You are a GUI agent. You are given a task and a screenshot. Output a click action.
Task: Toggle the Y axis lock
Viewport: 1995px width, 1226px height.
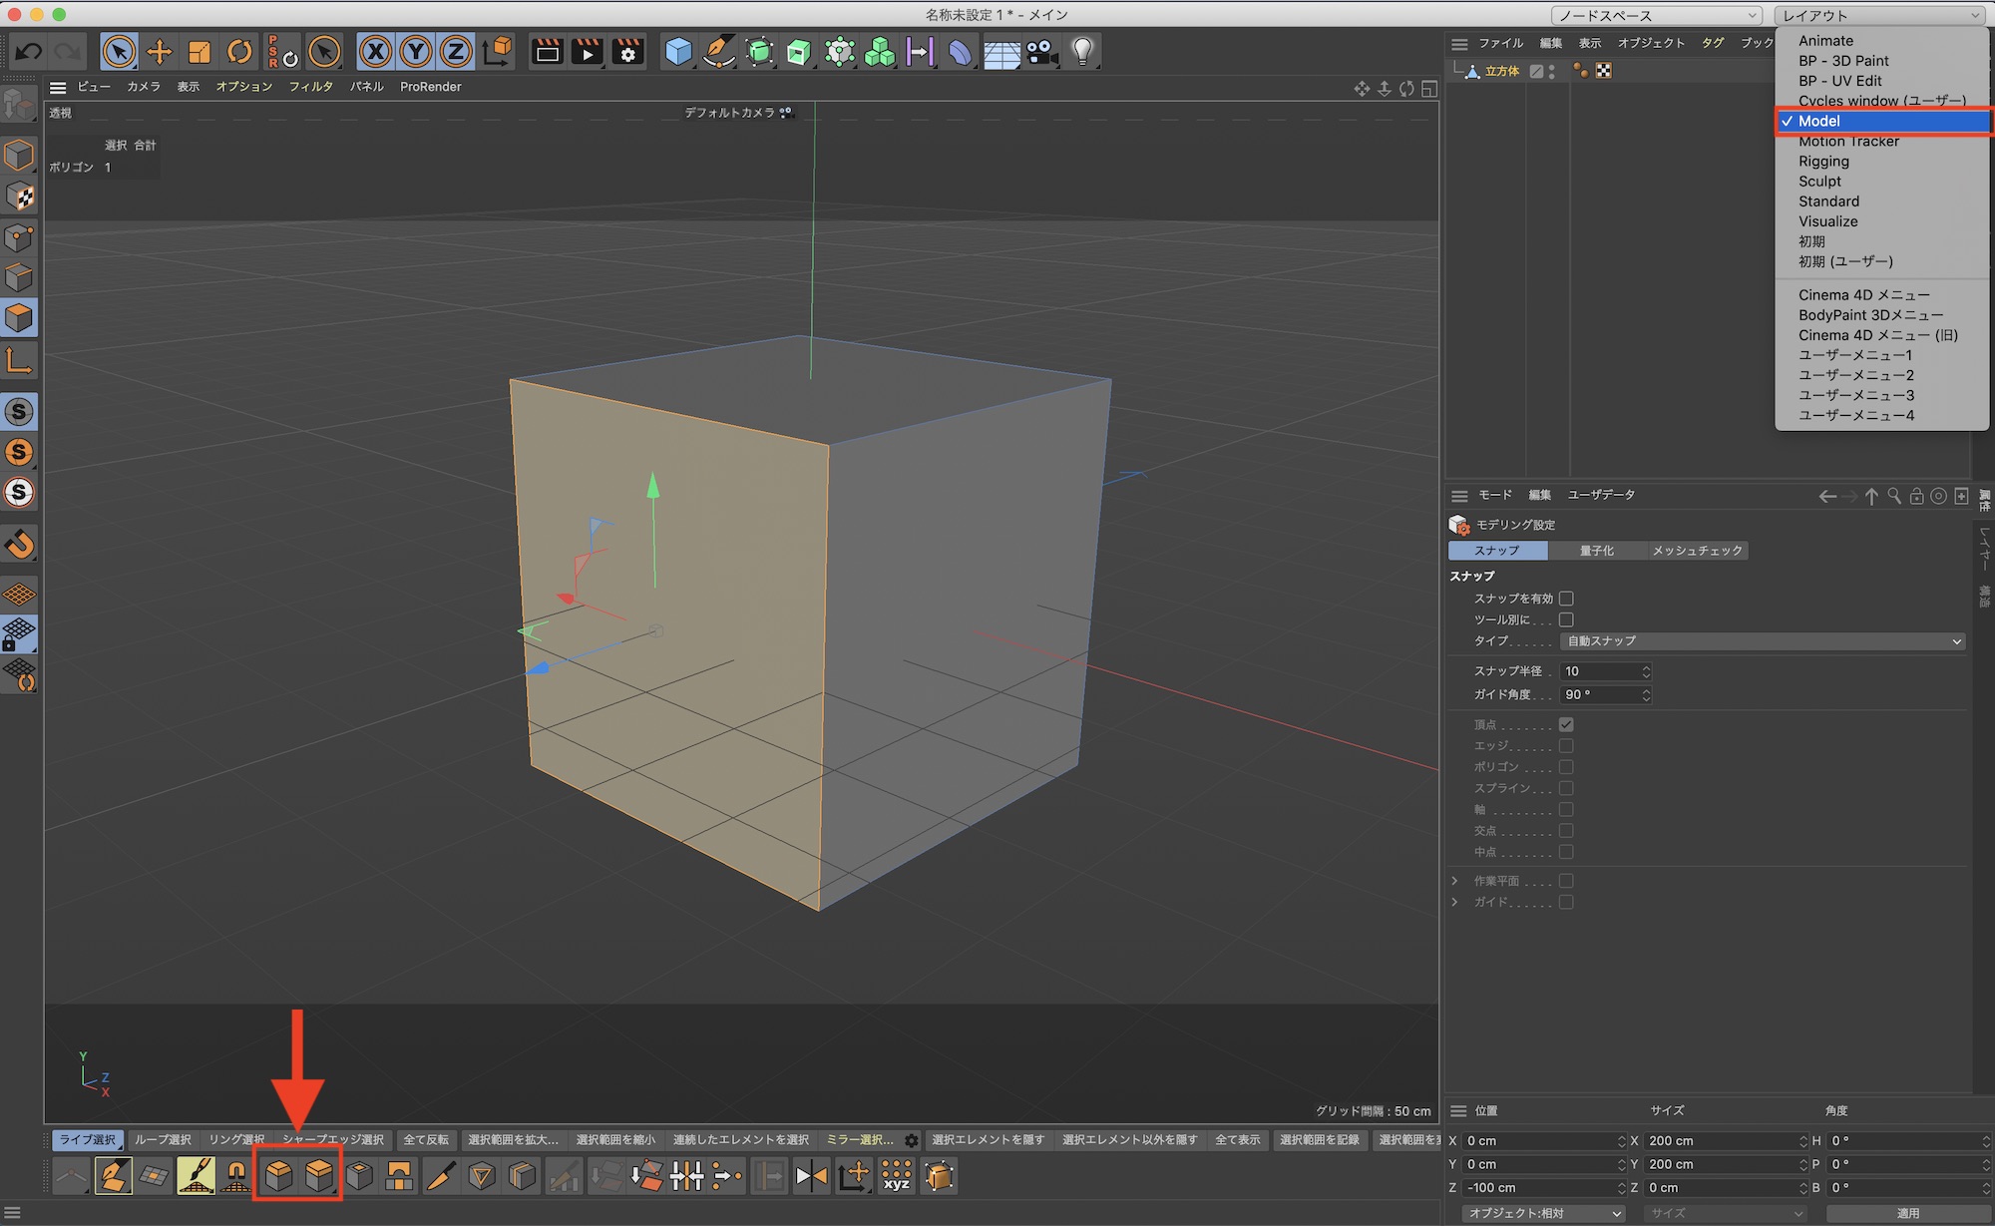415,52
